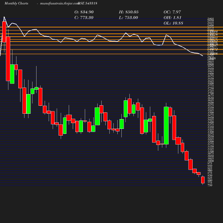
Task: Click the tallest green candlestick on chart
Action: coord(166,125)
